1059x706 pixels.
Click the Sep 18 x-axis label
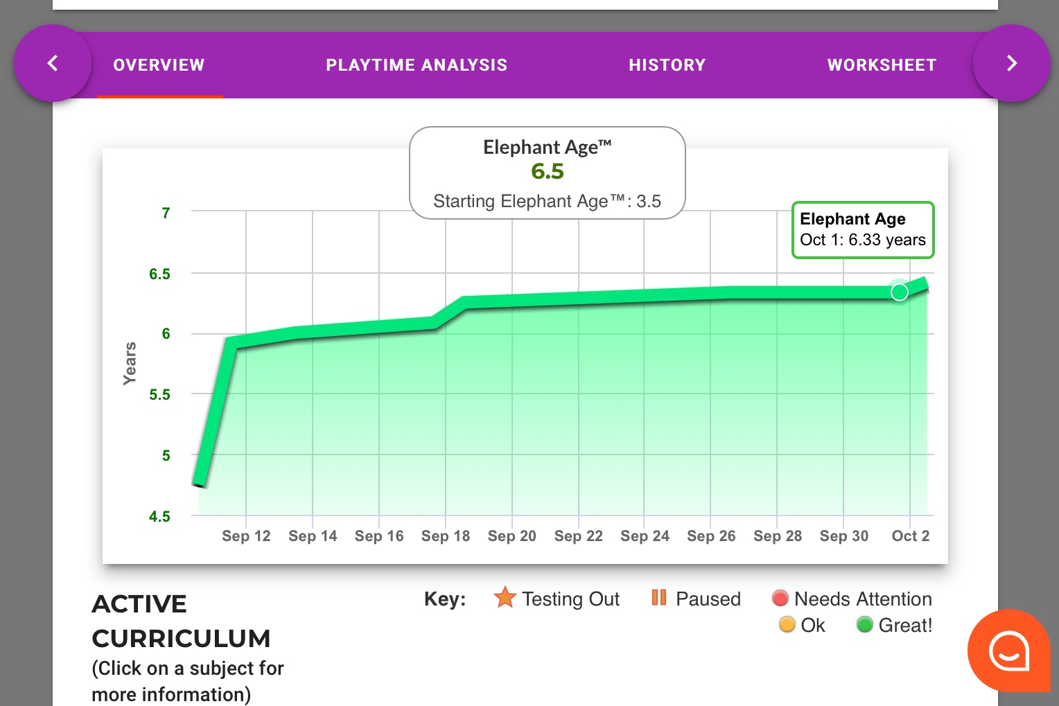(x=445, y=536)
